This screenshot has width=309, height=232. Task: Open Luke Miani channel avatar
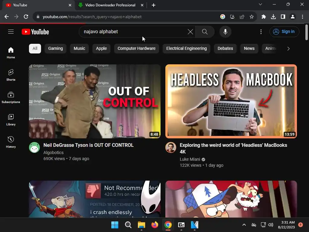171,147
